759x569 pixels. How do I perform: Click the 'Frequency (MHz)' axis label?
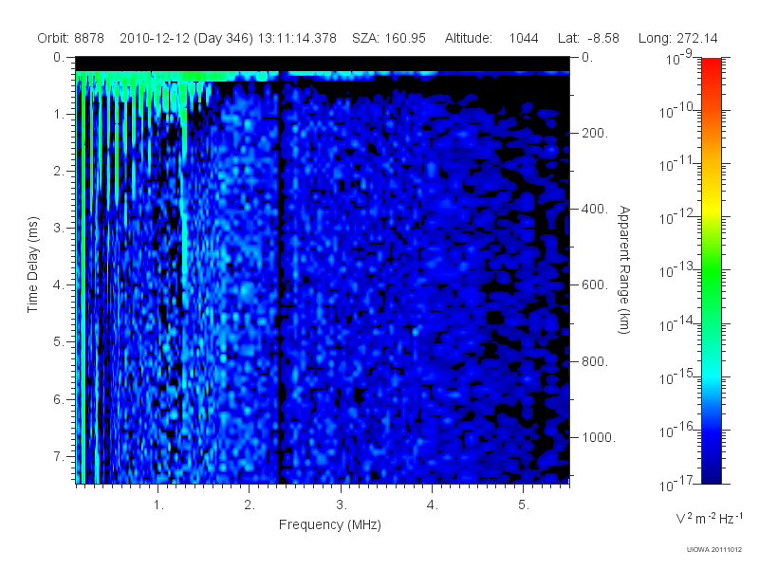pyautogui.click(x=330, y=524)
